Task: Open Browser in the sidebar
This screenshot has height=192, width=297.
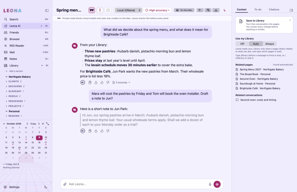Action: point(26,39)
